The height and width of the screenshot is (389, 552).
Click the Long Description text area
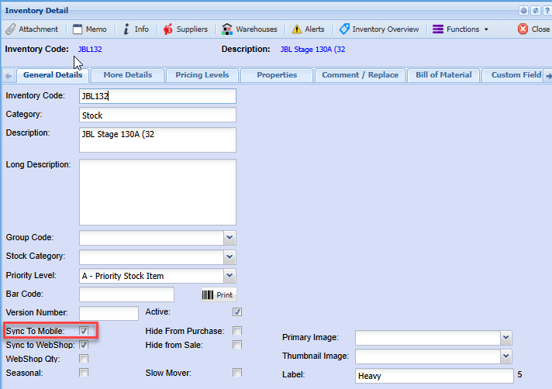click(x=157, y=192)
